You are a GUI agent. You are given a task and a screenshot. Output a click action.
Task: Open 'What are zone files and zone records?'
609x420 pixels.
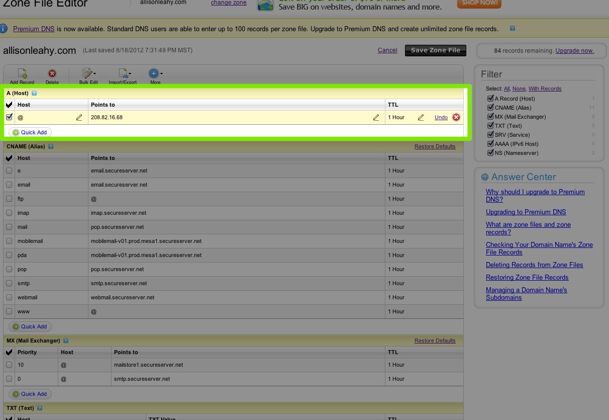point(528,228)
